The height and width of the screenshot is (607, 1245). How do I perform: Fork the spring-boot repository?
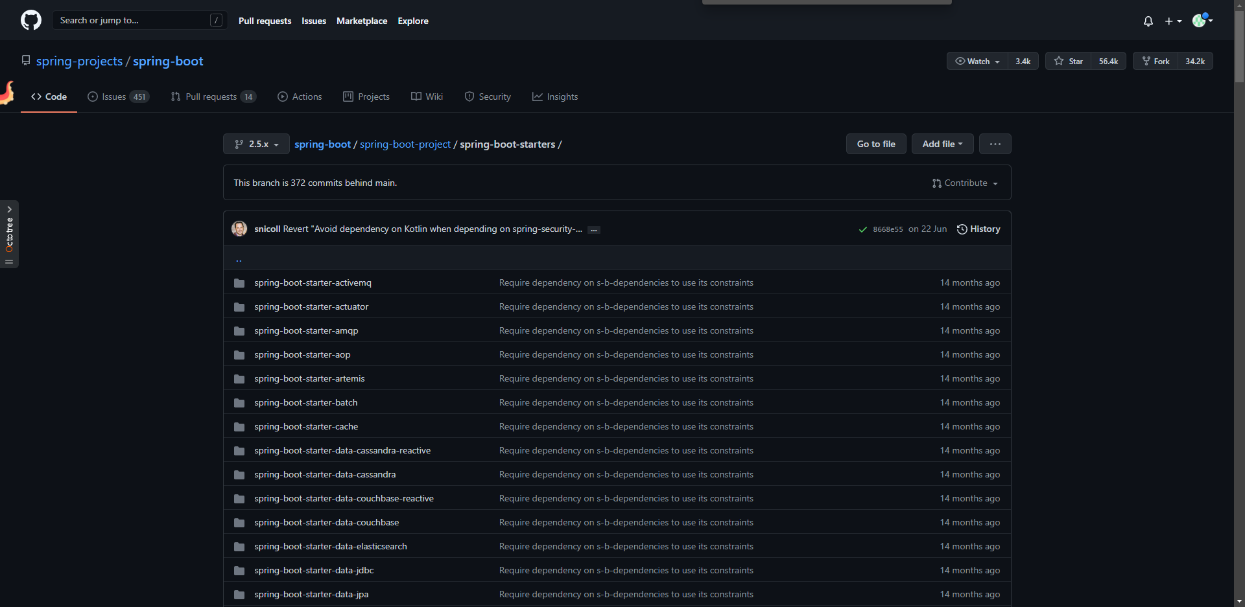[1156, 61]
